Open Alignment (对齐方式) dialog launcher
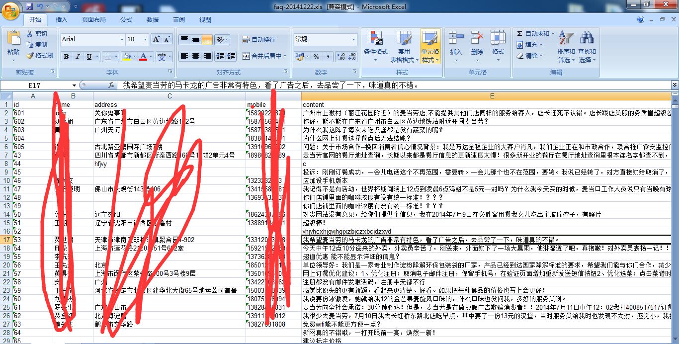 pos(286,72)
